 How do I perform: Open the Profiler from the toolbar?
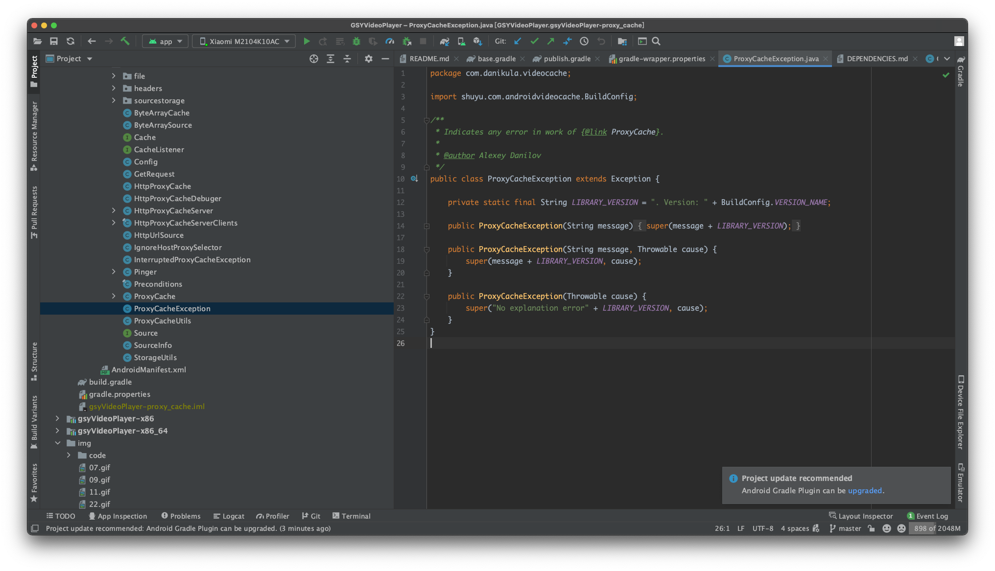[389, 41]
